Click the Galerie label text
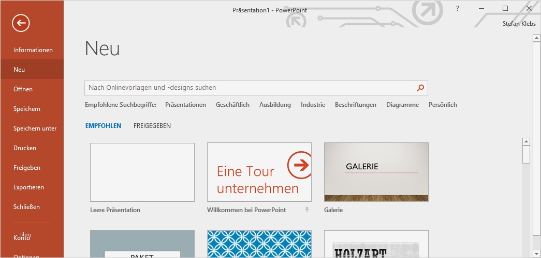Viewport: 541px width, 258px height. (x=333, y=210)
